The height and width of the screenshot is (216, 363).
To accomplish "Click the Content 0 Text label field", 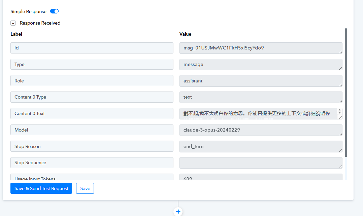I will pyautogui.click(x=92, y=113).
